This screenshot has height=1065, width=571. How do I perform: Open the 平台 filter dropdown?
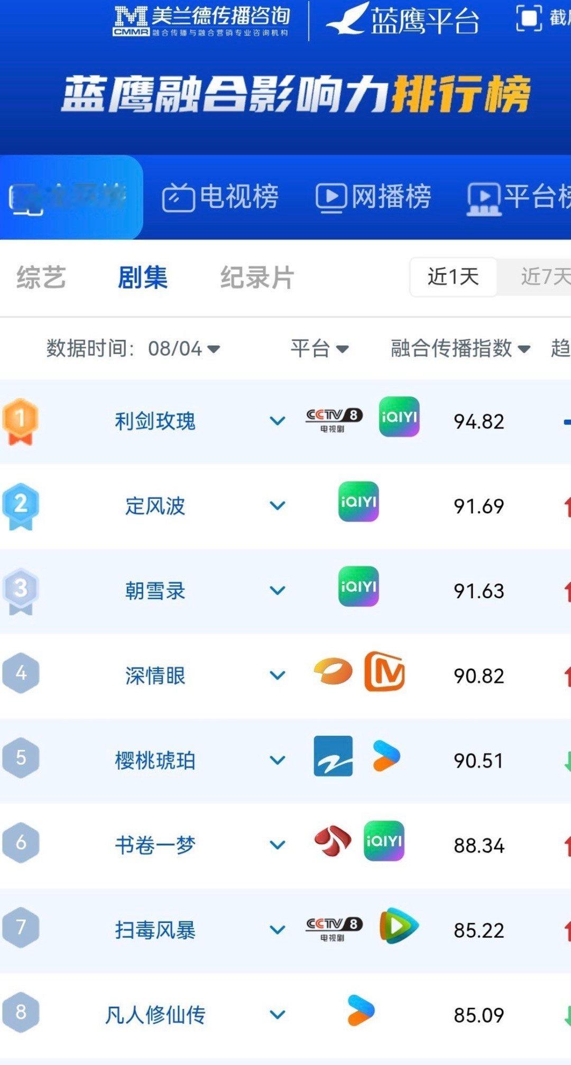(320, 348)
